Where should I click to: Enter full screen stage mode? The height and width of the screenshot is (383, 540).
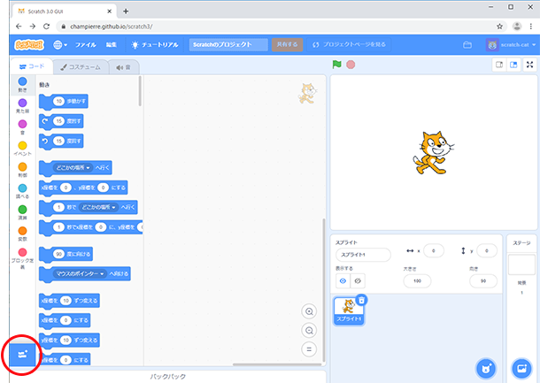529,65
